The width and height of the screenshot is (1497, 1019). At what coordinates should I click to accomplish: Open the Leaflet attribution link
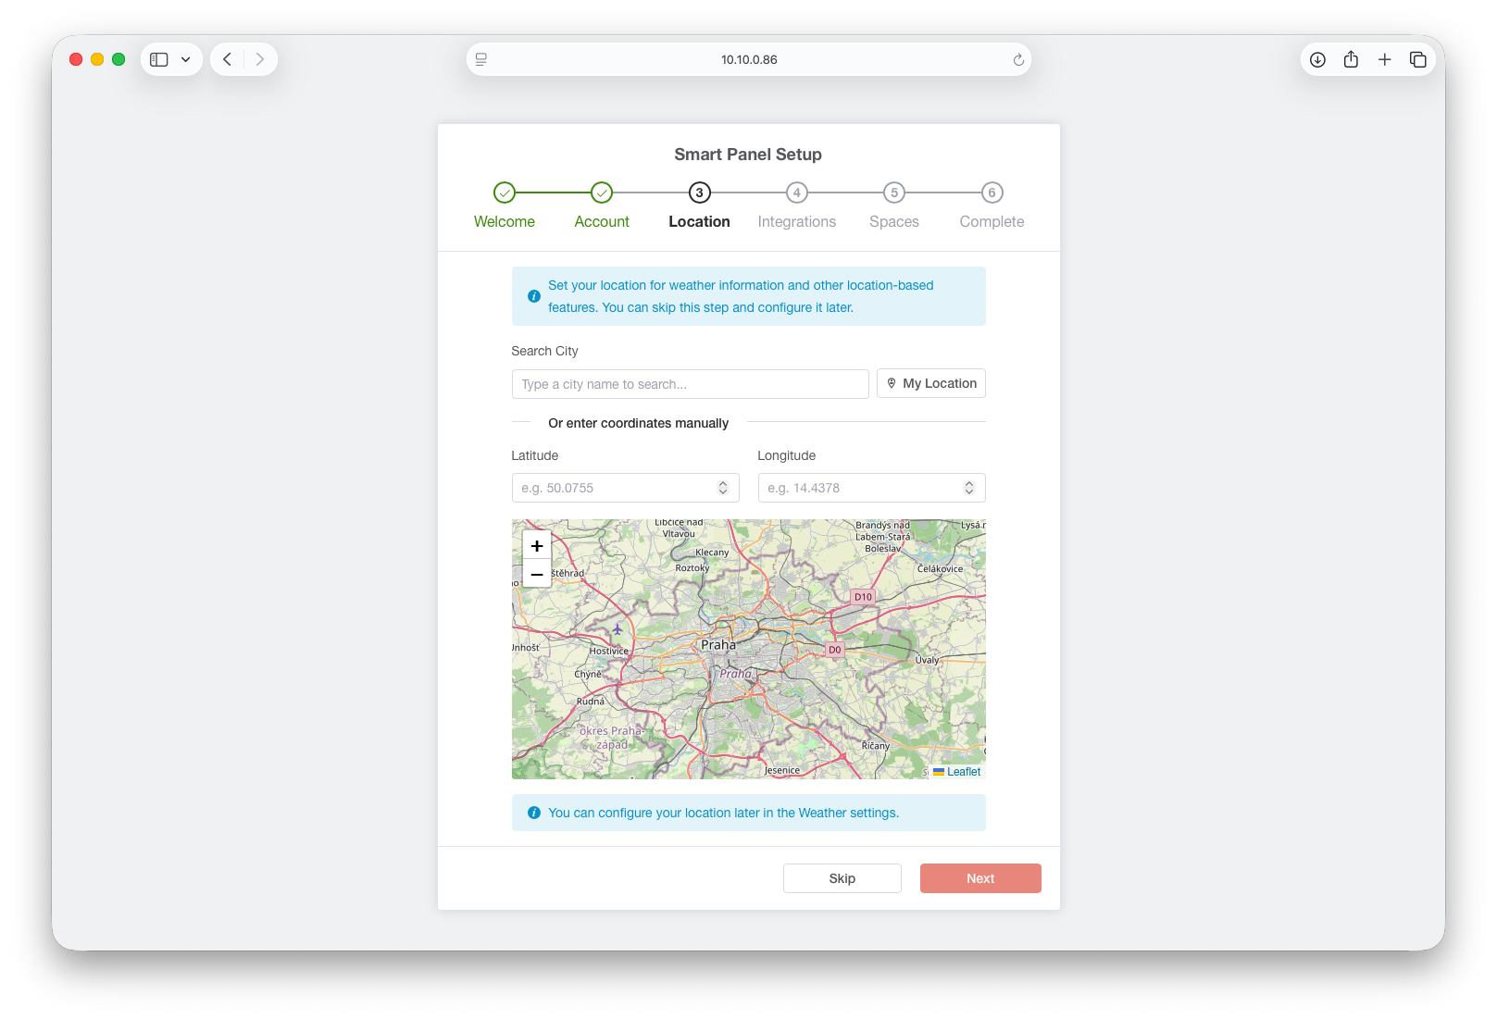coord(963,772)
